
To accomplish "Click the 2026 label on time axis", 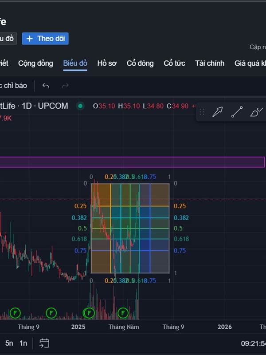I will (x=225, y=327).
